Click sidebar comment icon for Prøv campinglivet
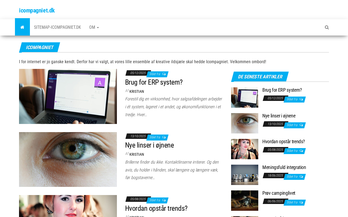This screenshot has height=217, width=348. (301, 202)
